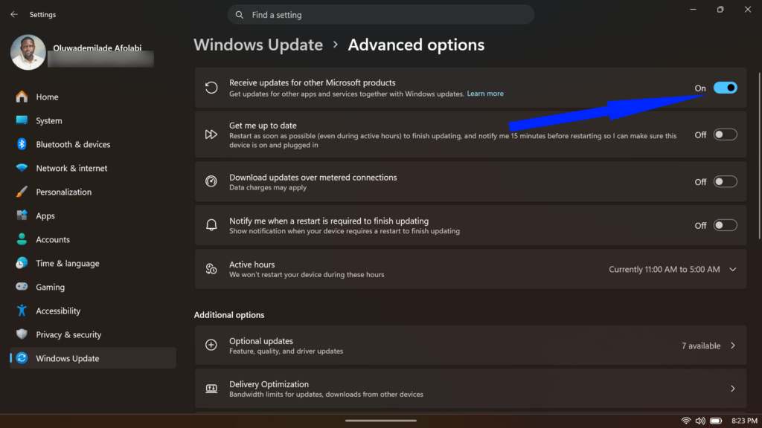Screen dimensions: 762x428
Task: Select Accessibility in sidebar
Action: [93, 311]
